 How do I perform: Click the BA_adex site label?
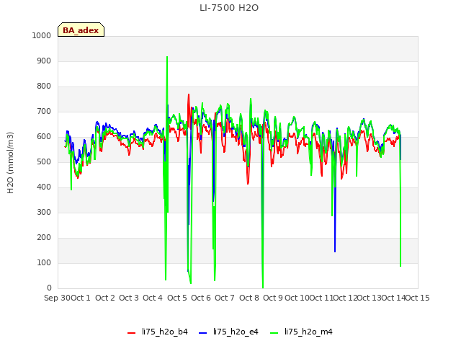81,30
